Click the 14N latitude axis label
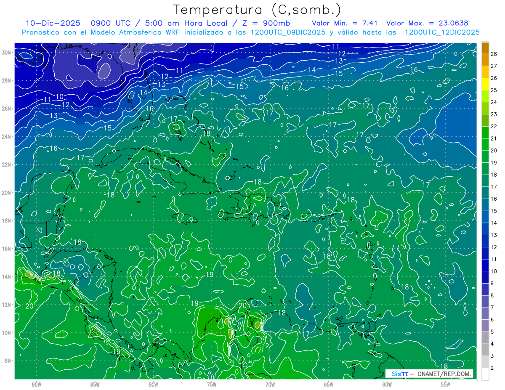This screenshot has height=390, width=505. [6, 277]
